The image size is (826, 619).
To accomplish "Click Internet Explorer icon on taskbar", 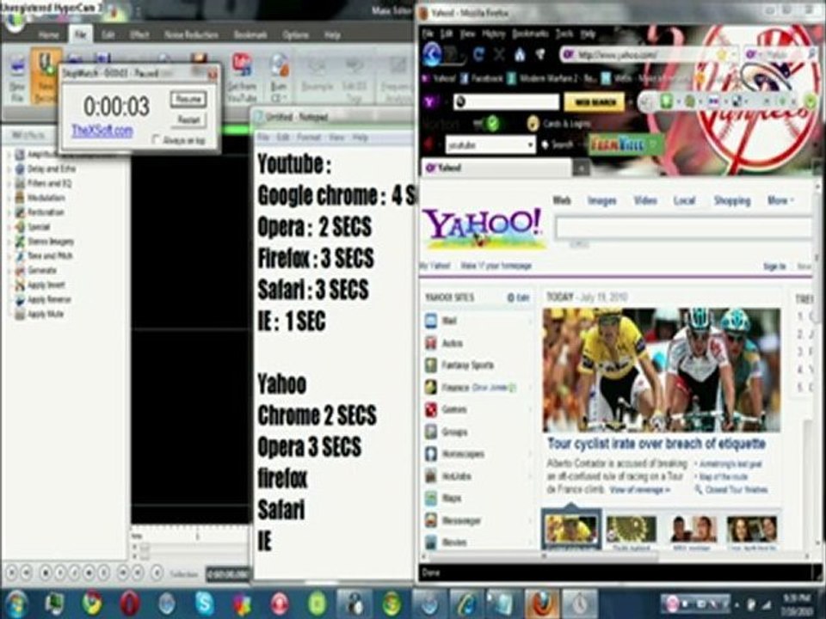I will (466, 603).
